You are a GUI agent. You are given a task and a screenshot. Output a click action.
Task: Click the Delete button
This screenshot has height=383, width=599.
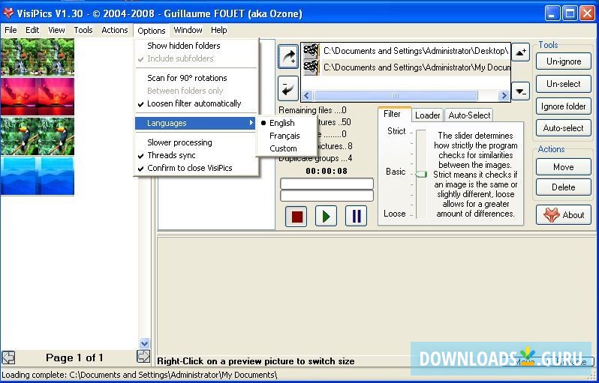click(564, 187)
